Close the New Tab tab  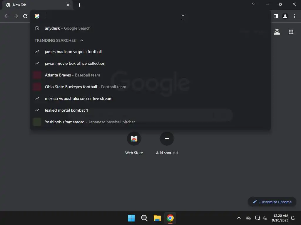coord(68,5)
